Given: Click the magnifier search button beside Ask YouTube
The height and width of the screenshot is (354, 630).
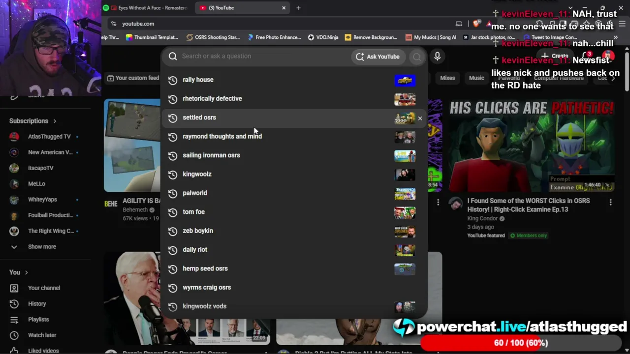Looking at the screenshot, I should [417, 57].
